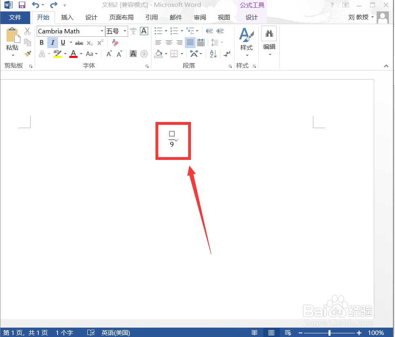Align text left
The image size is (395, 337).
tap(158, 42)
